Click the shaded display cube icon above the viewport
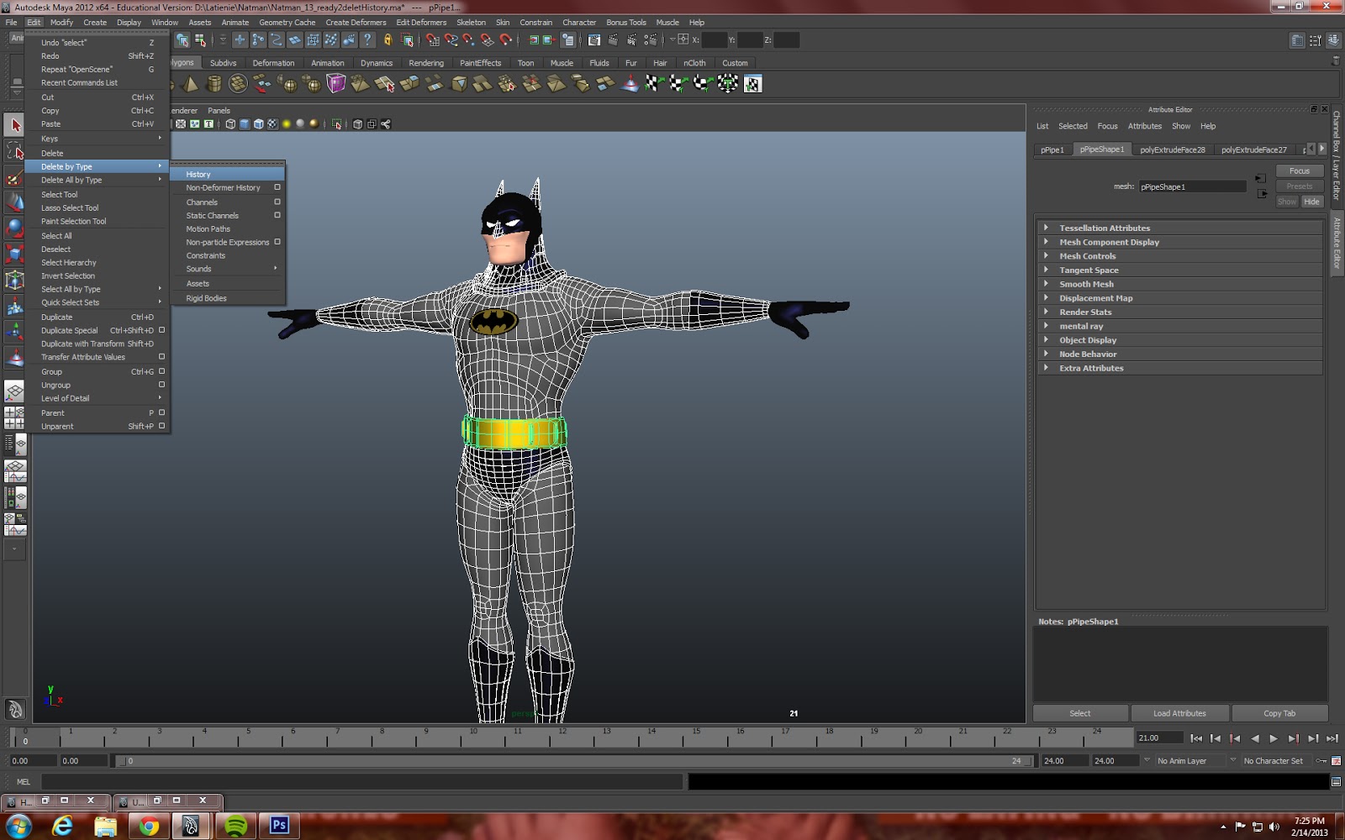Image resolution: width=1345 pixels, height=840 pixels. tap(245, 123)
